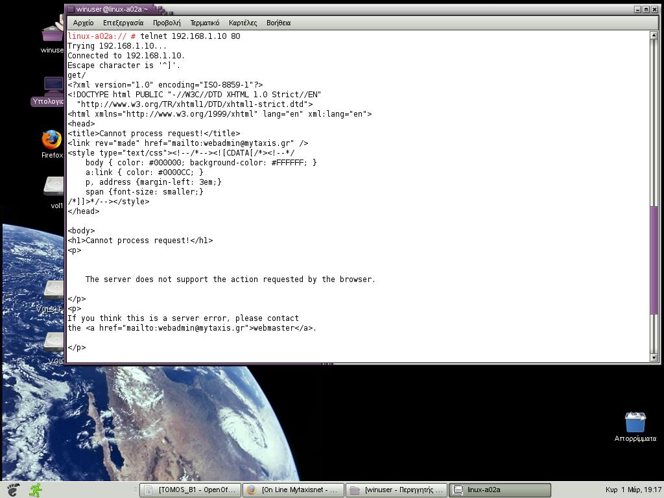
Task: Open the Προβολή menu
Action: click(167, 23)
